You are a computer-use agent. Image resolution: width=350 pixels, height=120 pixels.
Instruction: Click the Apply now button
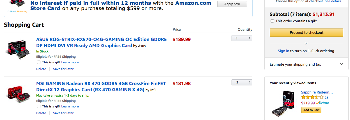(x=232, y=4)
